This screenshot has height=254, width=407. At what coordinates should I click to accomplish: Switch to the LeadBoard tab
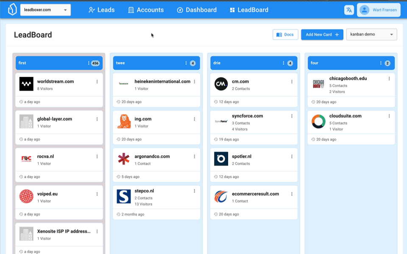point(249,10)
